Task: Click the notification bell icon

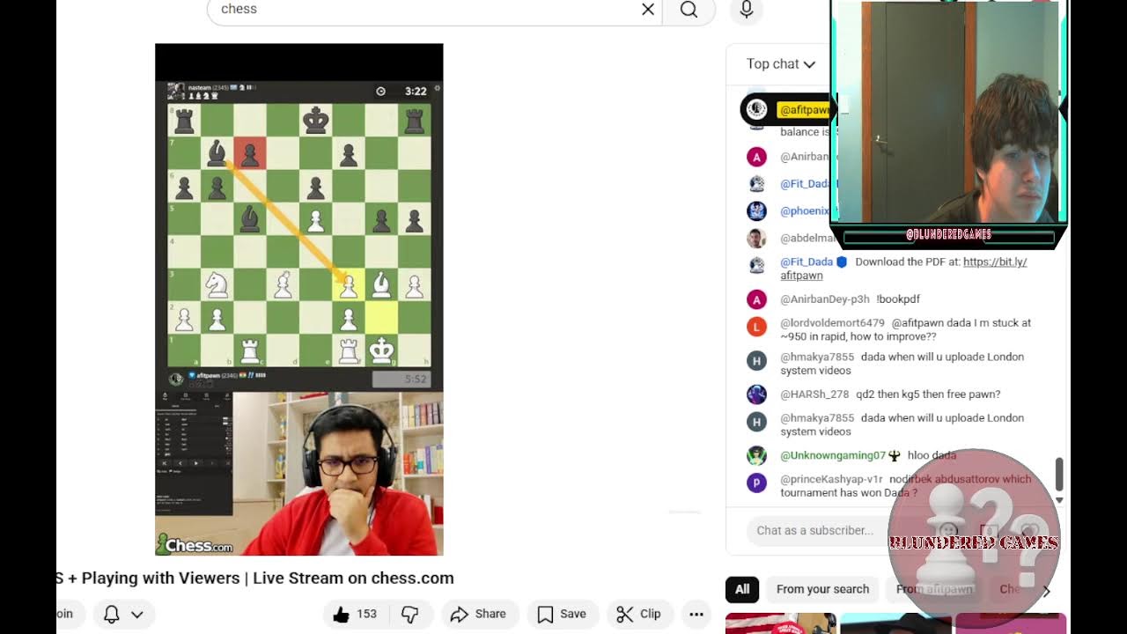Action: (112, 614)
